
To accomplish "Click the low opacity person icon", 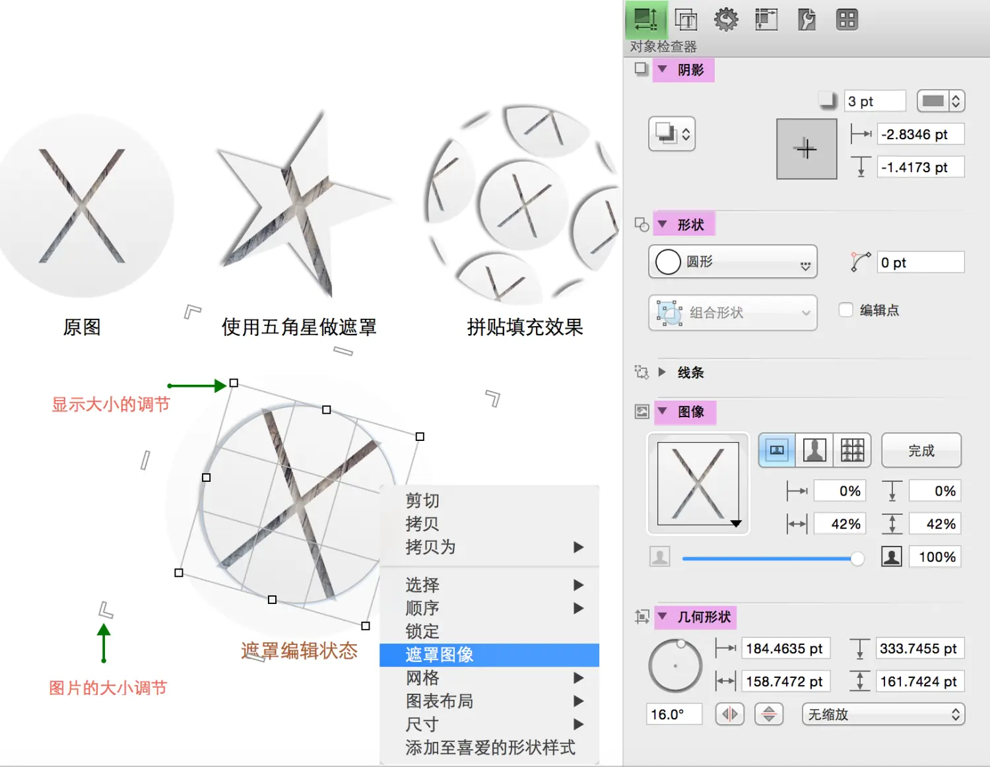I will point(660,557).
